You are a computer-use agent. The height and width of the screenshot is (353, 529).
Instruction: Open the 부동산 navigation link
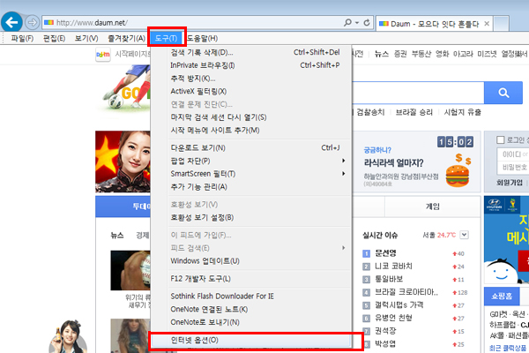[421, 54]
